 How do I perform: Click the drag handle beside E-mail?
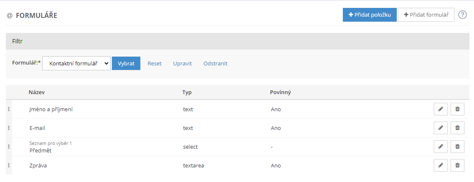[x=9, y=128]
